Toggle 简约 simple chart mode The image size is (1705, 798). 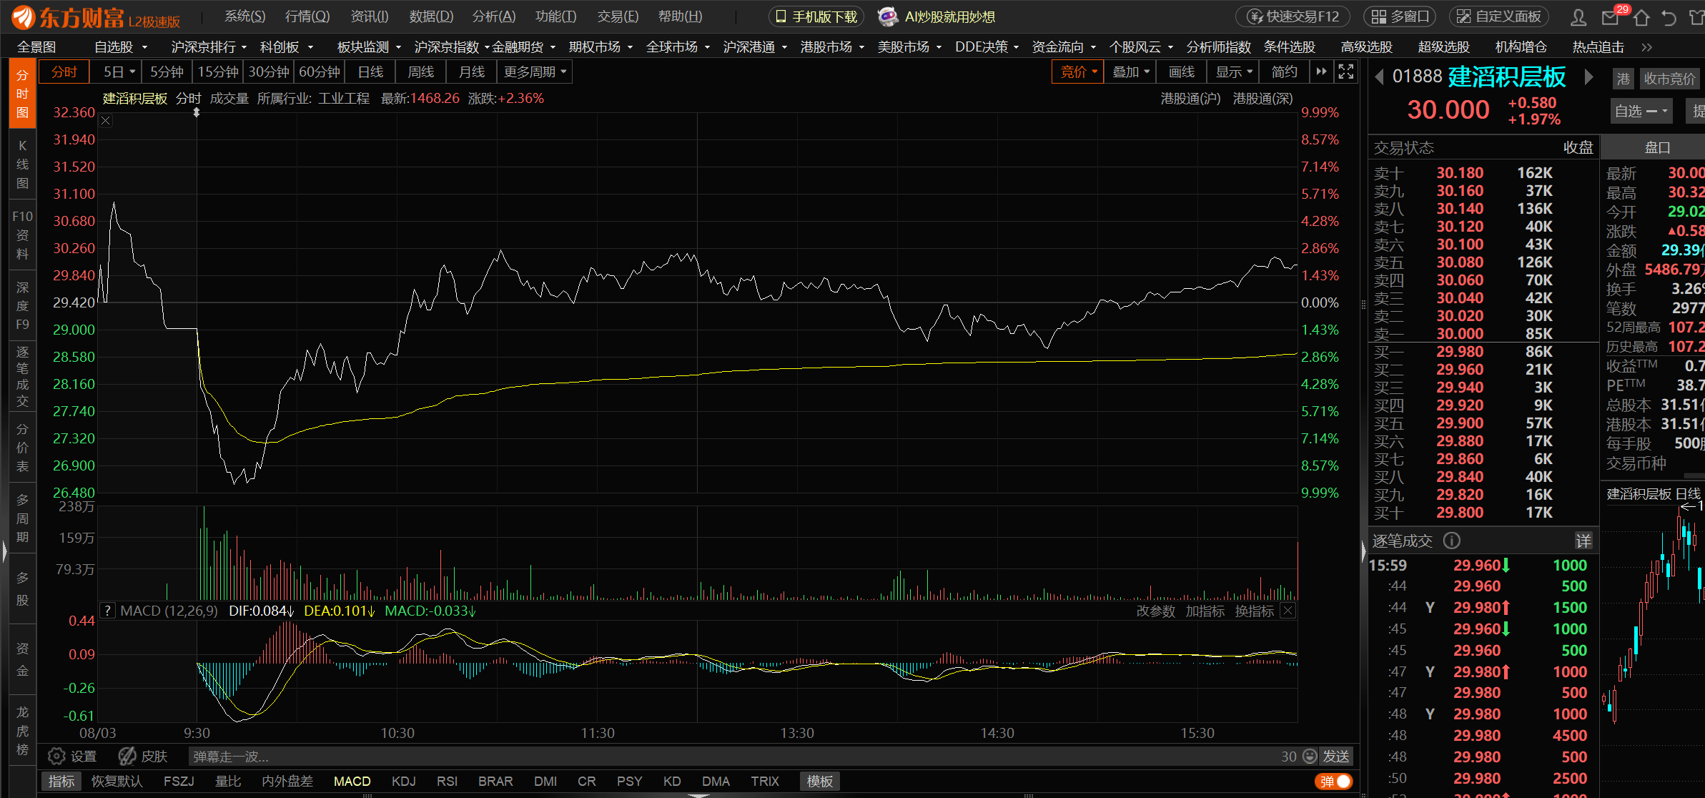click(1285, 72)
